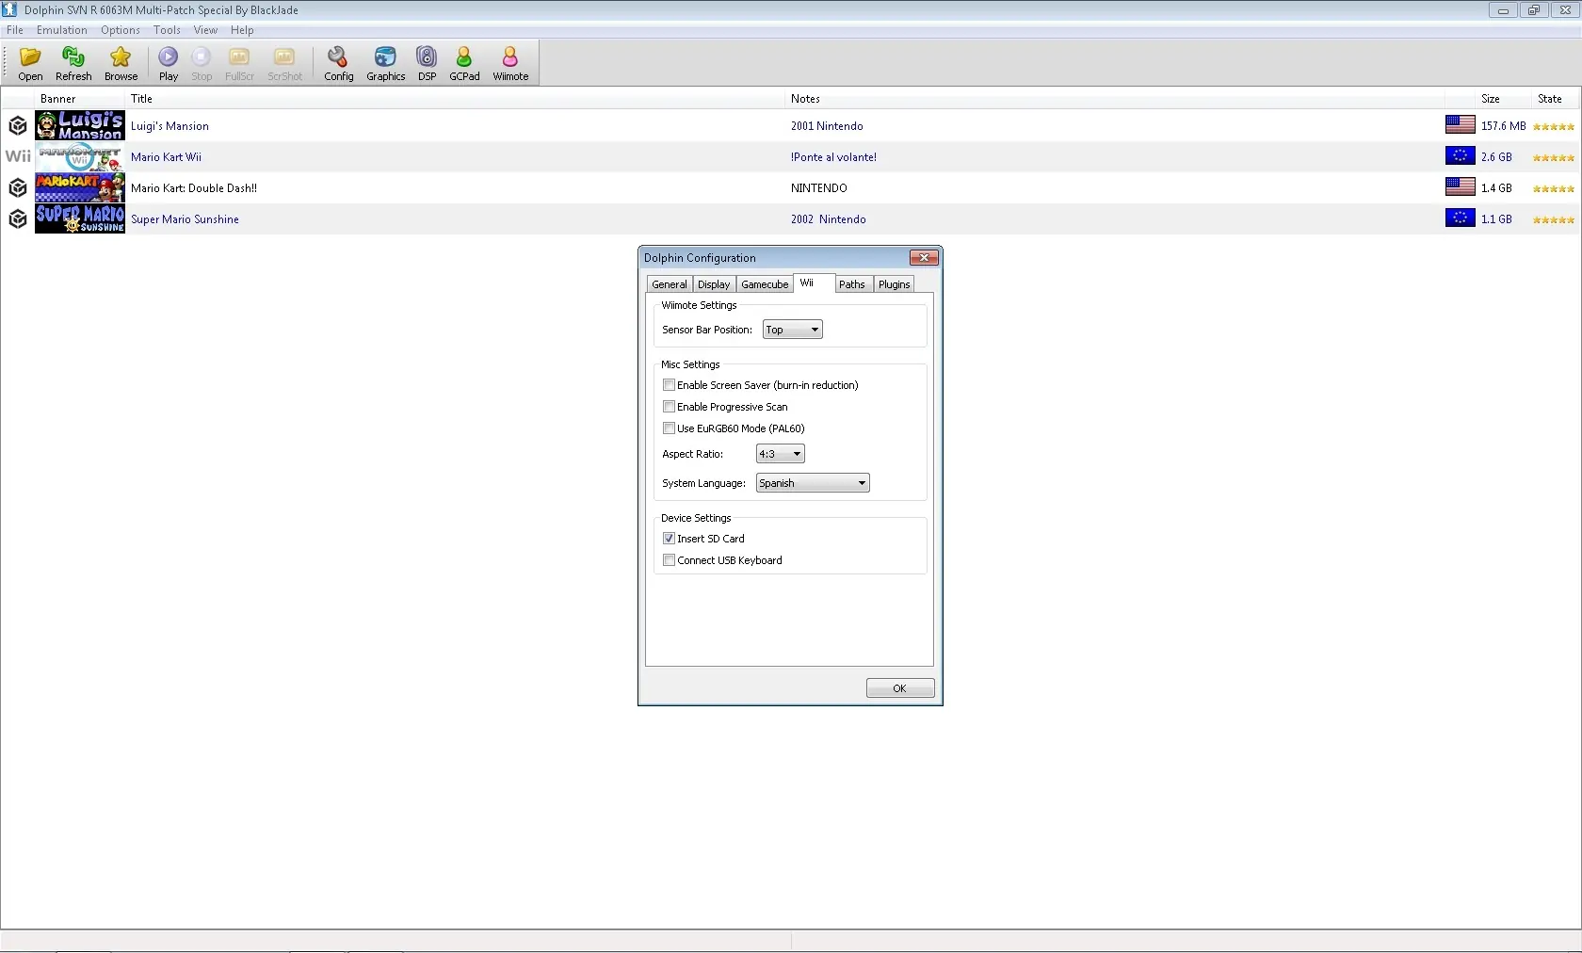The image size is (1582, 953).
Task: Select the Super Mario Sunshine title
Action: (185, 219)
